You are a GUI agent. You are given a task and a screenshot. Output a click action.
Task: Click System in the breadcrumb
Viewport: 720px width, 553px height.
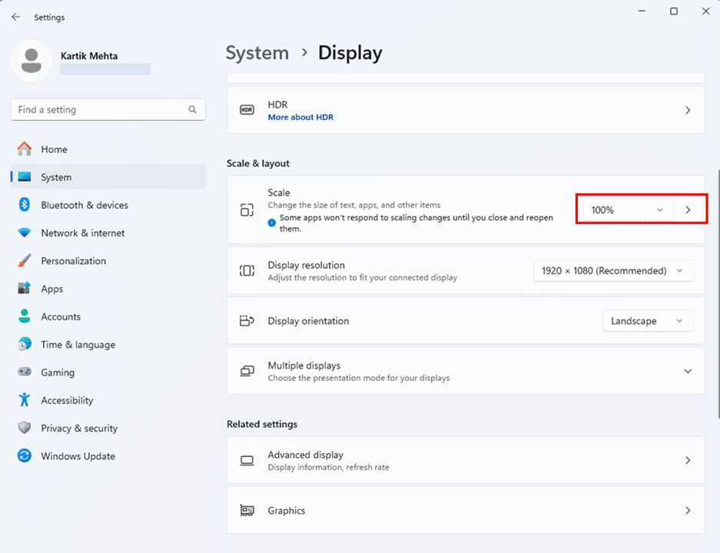tap(257, 53)
